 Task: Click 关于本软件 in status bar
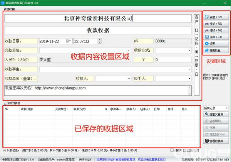click(86, 159)
